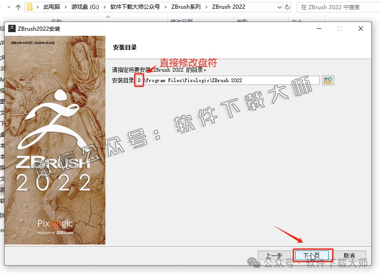Viewport: 380px width, 278px height.
Task: Navigate up one folder with the up arrow
Action: pos(17,7)
